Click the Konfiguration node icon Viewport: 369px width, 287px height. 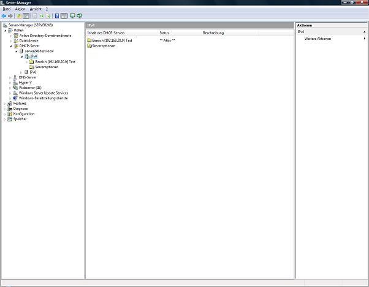pos(10,113)
